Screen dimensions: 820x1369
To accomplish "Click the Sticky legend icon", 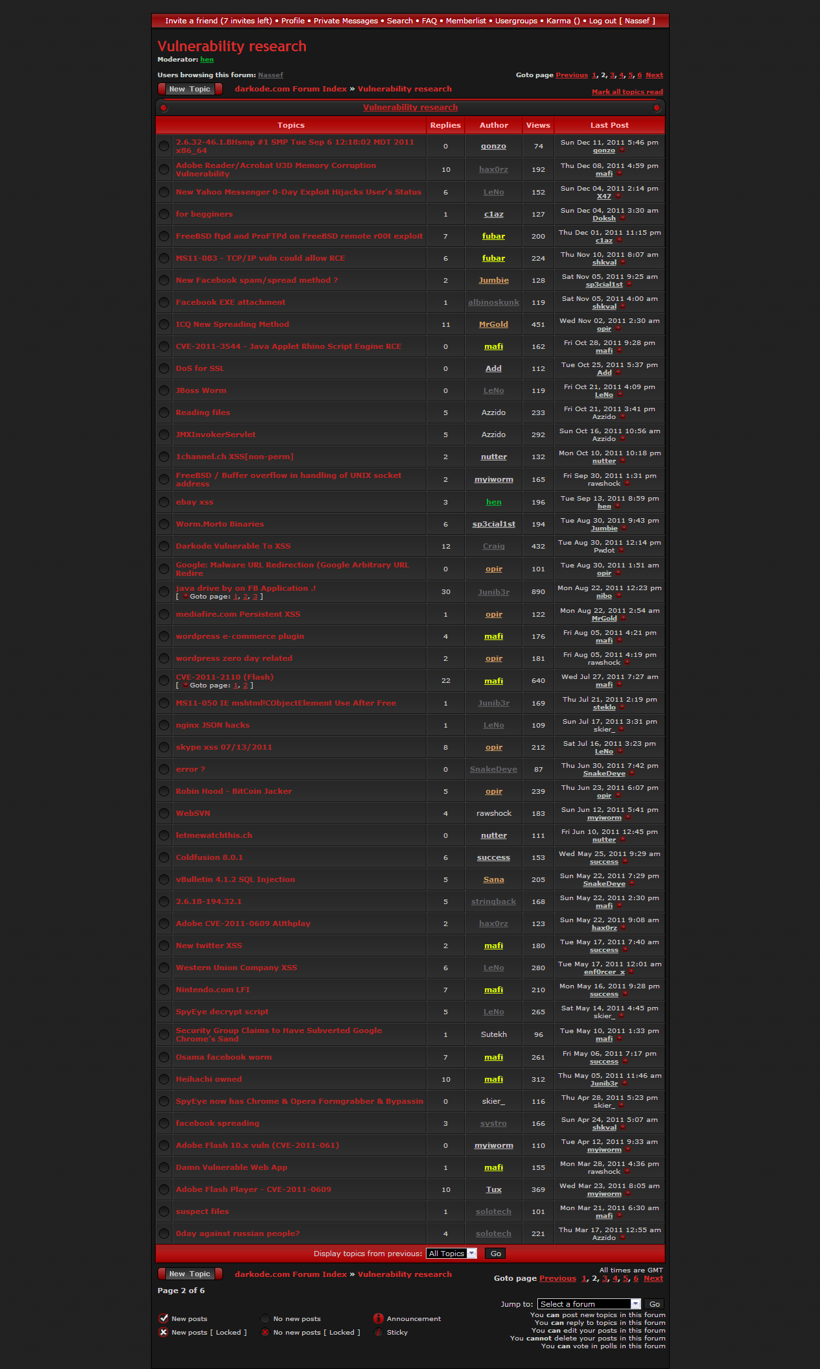I will (379, 1332).
